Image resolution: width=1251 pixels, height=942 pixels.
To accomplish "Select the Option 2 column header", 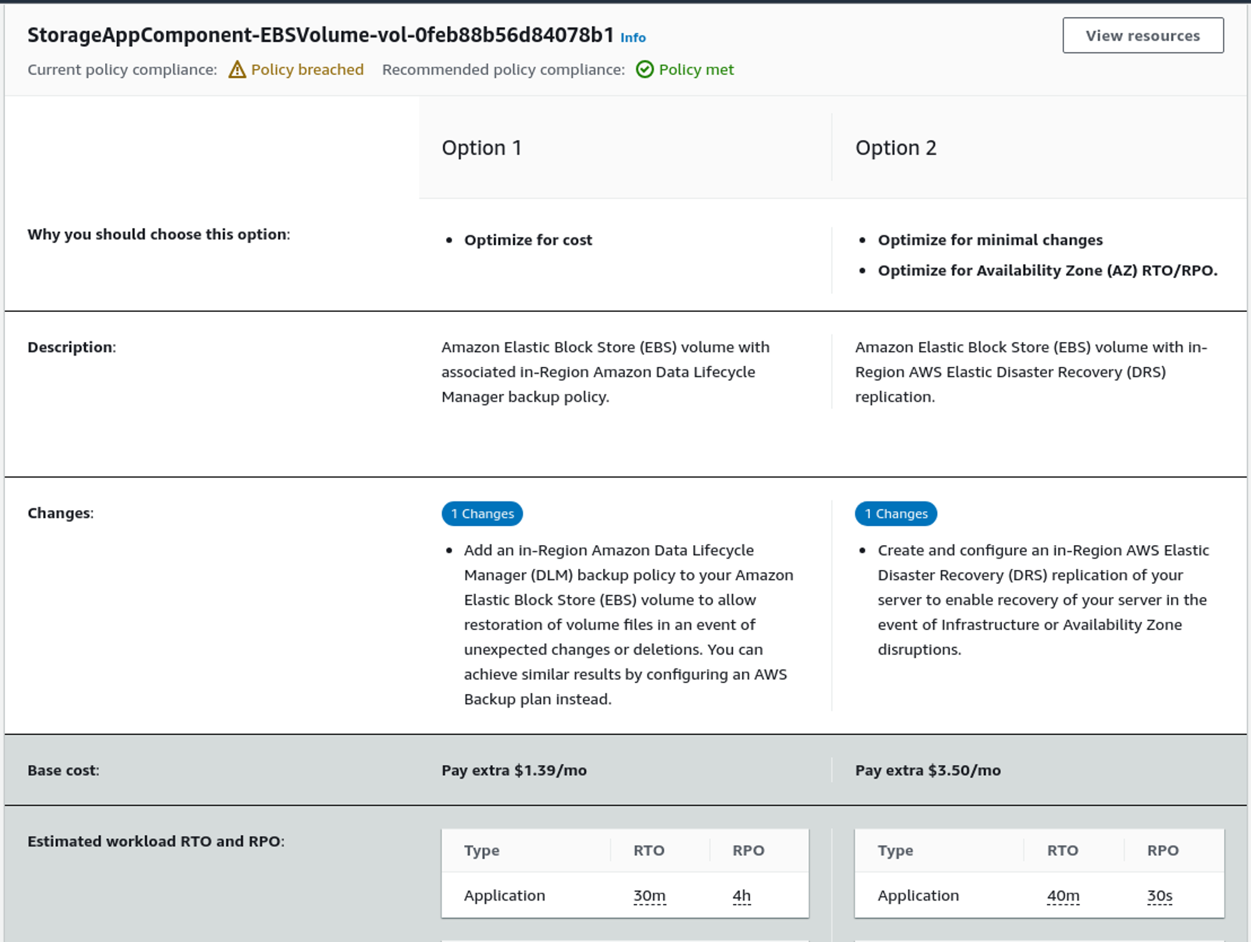I will [895, 148].
